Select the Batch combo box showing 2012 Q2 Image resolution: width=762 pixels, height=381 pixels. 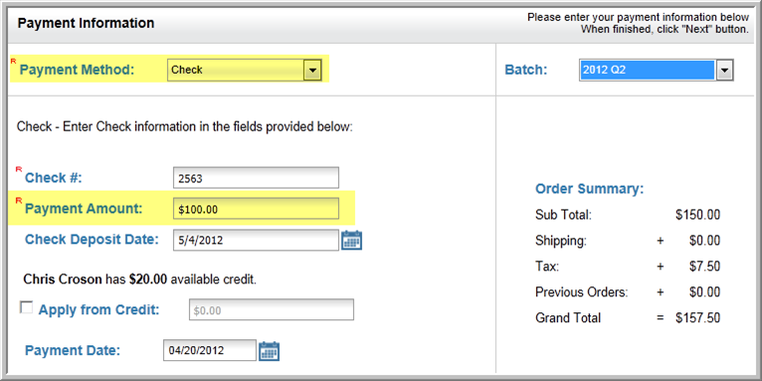657,71
